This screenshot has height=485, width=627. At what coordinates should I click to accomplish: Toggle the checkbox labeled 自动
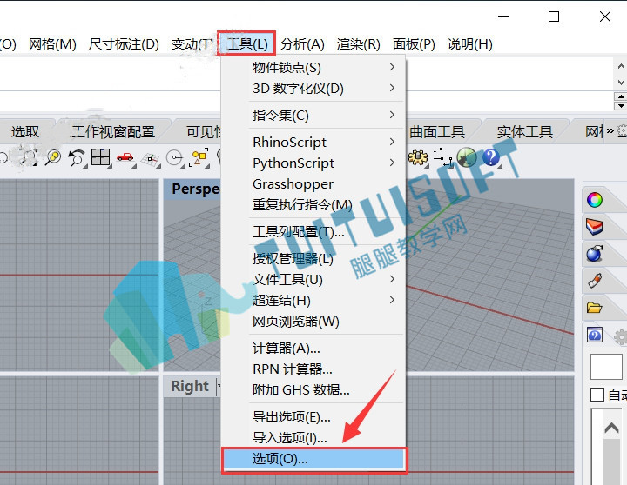(x=597, y=395)
